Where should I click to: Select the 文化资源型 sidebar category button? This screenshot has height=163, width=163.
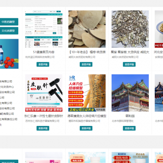click(x=9, y=31)
